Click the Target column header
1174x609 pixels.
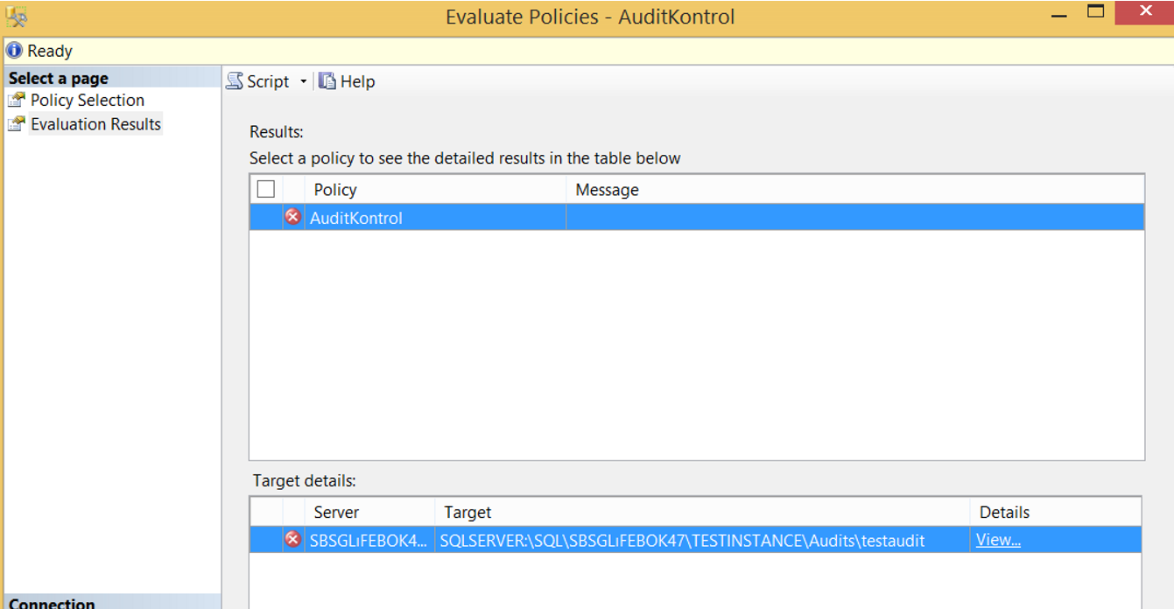(702, 513)
